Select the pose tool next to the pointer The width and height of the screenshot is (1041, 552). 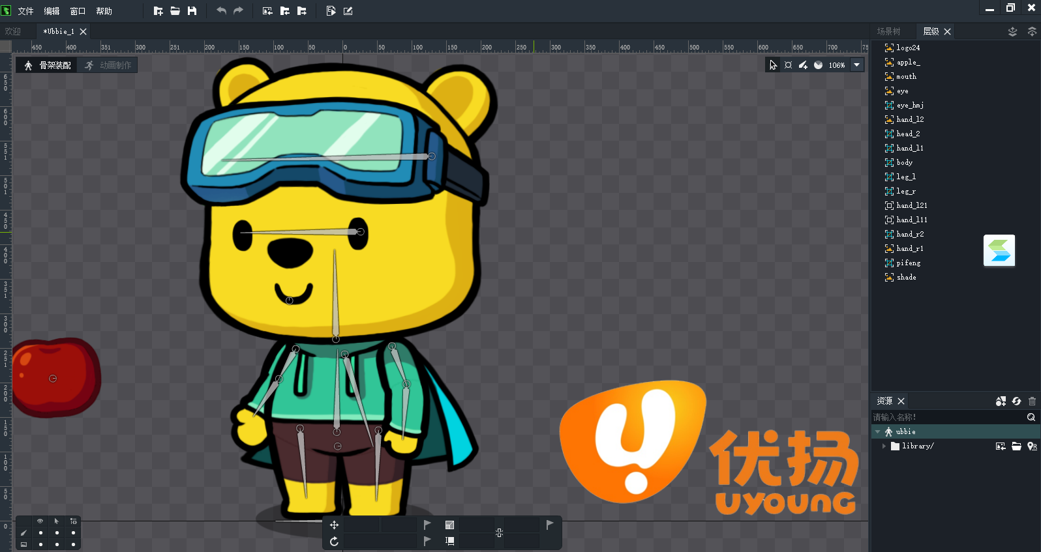[x=788, y=65]
